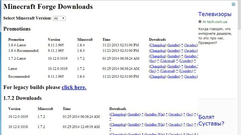Open the ad info icon in the corner
The image size is (241, 135).
click(233, 4)
